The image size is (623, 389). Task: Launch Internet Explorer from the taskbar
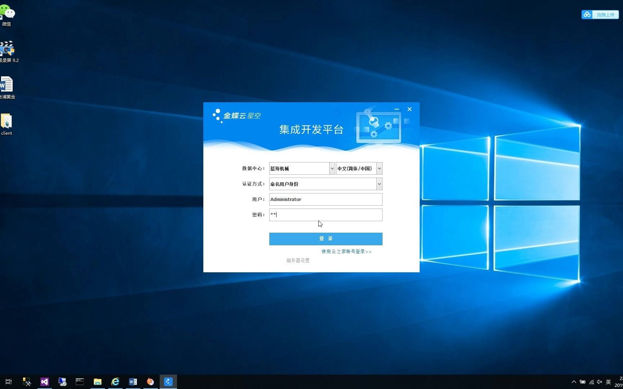pos(115,382)
